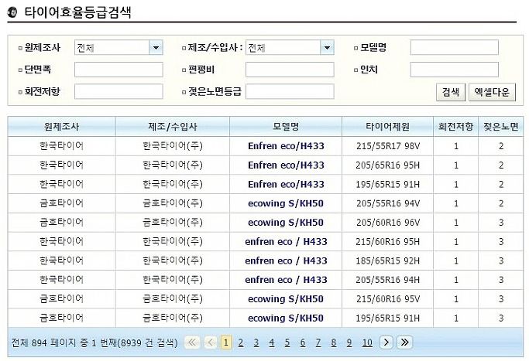Click the 전체 894 페이지 search count text
Screen dimensions: 529x361
[x=94, y=342]
